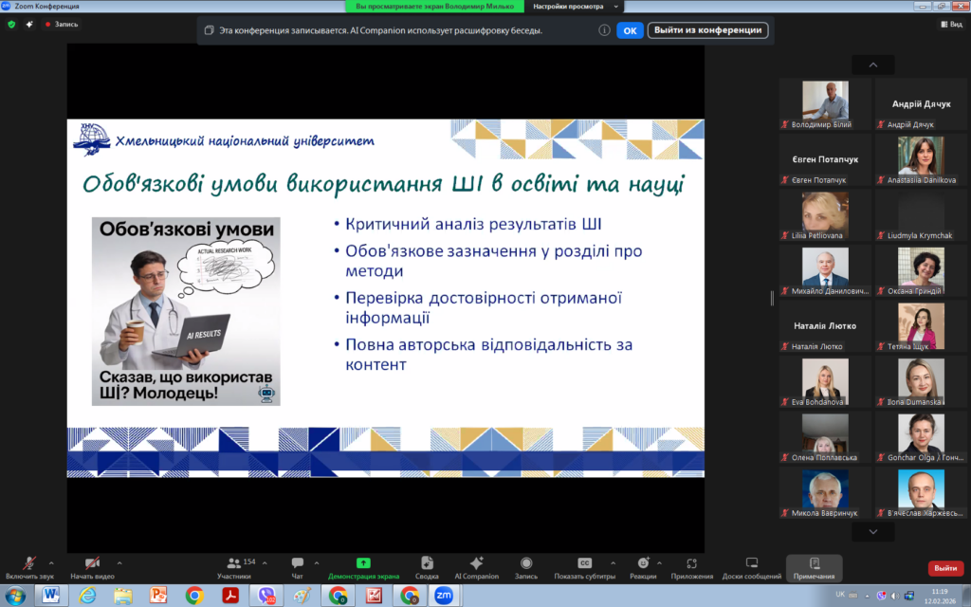Unmute with the Включить звук microphone toggle
Screen dimensions: 971x607
pos(29,566)
